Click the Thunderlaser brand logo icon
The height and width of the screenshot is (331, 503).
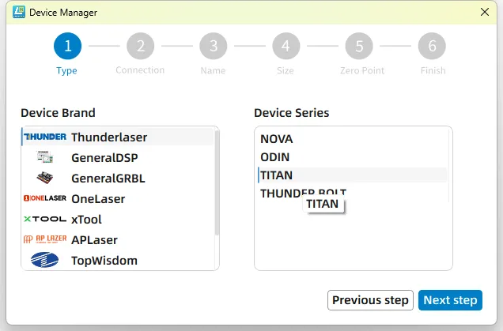45,137
